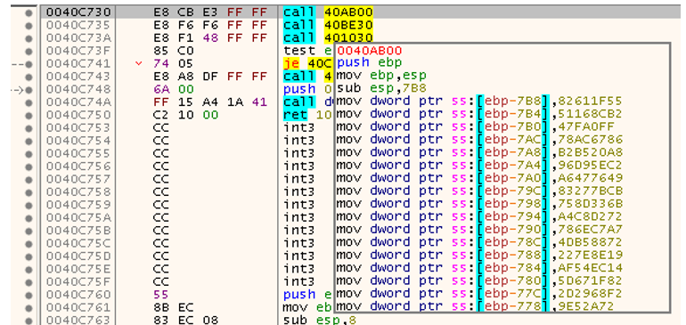The width and height of the screenshot is (686, 325).
Task: Toggle breakpoint dot at address 0040C73F
Action: (29, 51)
